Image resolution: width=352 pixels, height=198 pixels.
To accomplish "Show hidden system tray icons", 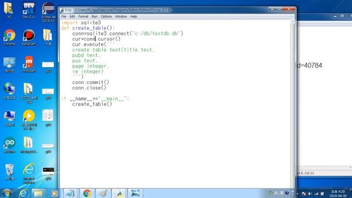I will [x=298, y=194].
